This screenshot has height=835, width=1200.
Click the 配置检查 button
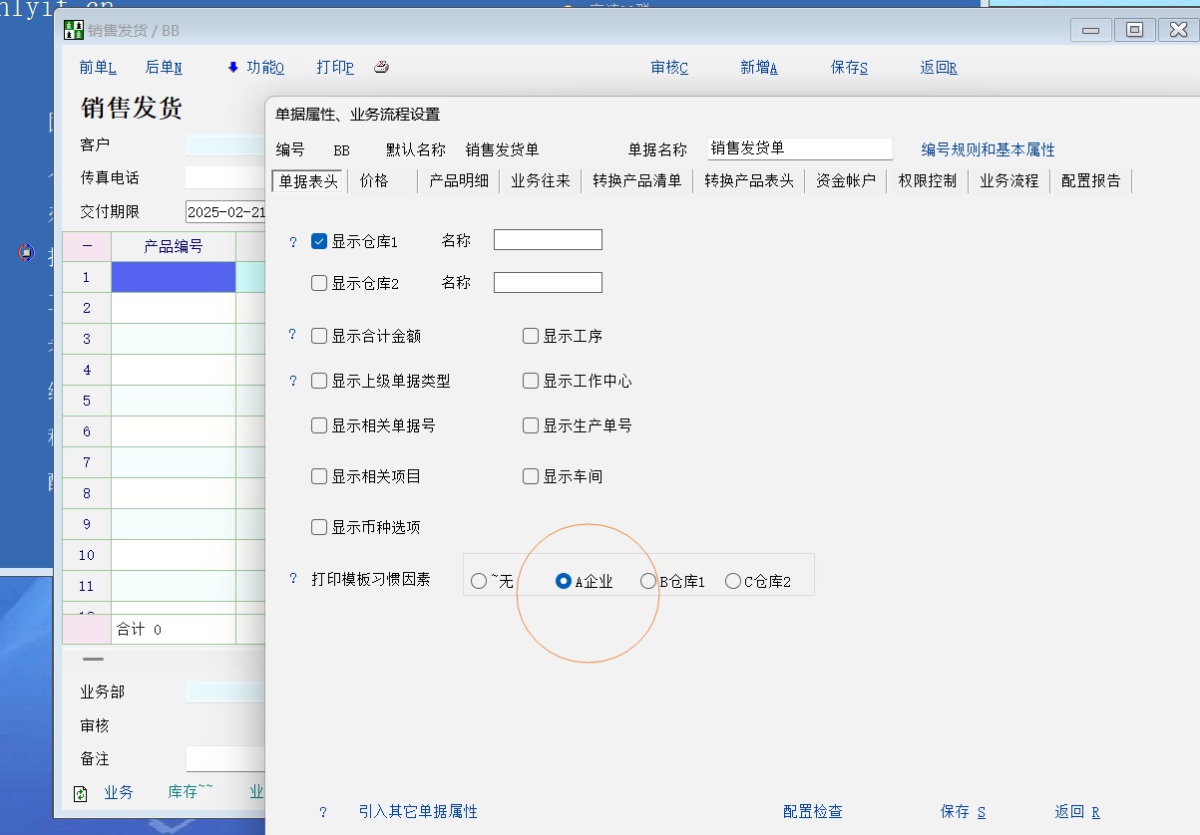812,812
